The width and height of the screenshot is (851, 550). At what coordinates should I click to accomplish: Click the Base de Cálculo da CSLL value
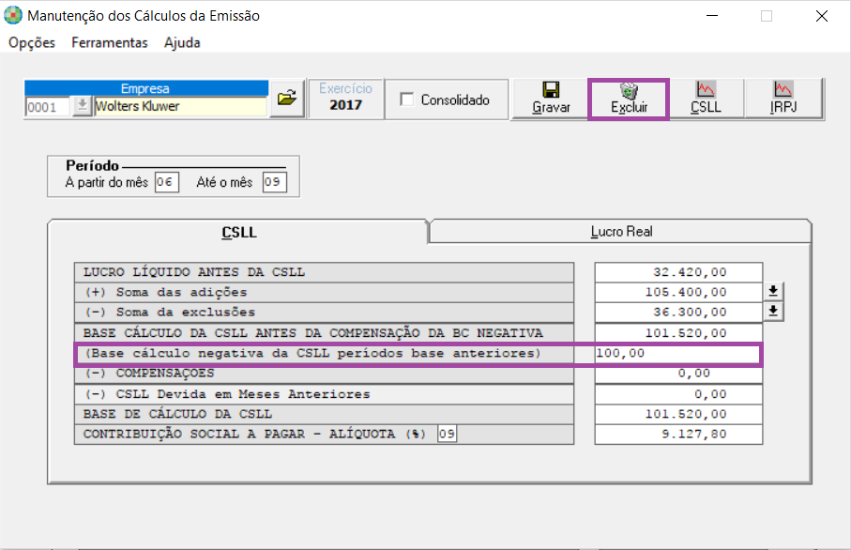678,414
